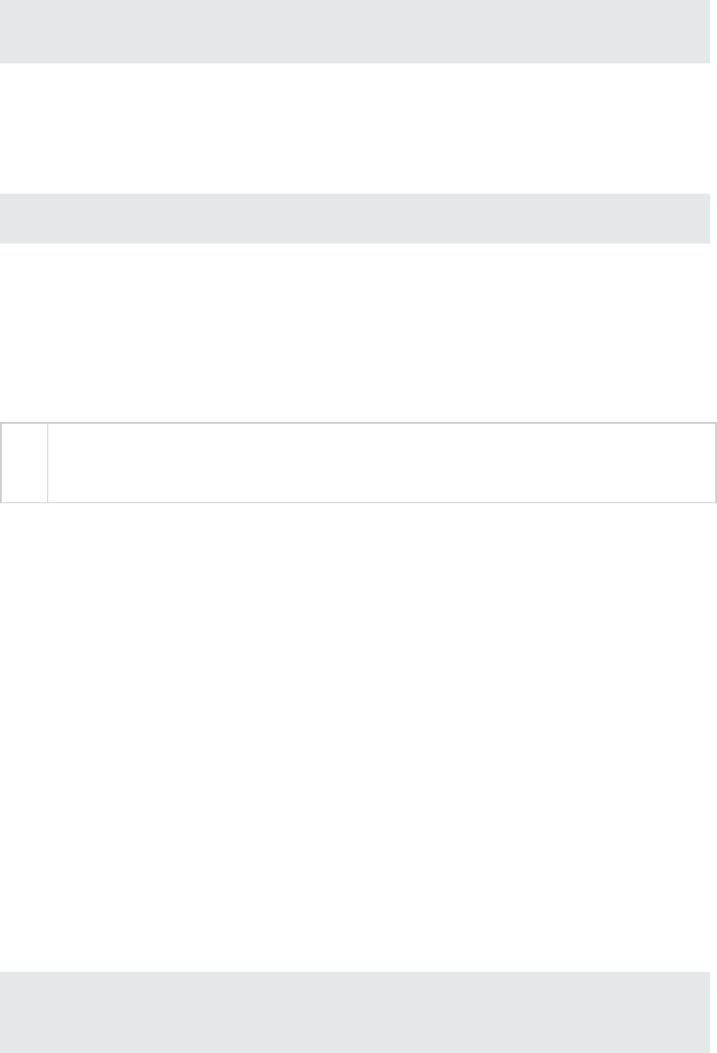Click the left end of top gray bar
This screenshot has width=717, height=1053.
click(10, 31)
